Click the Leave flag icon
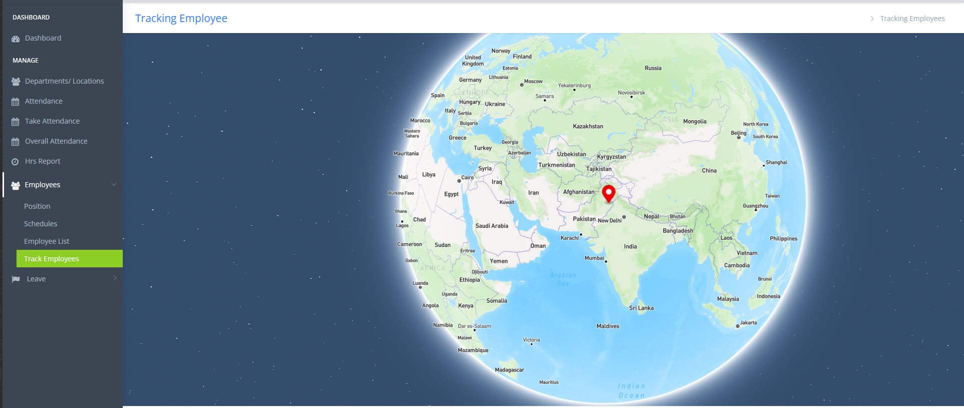The image size is (964, 408). [x=16, y=279]
